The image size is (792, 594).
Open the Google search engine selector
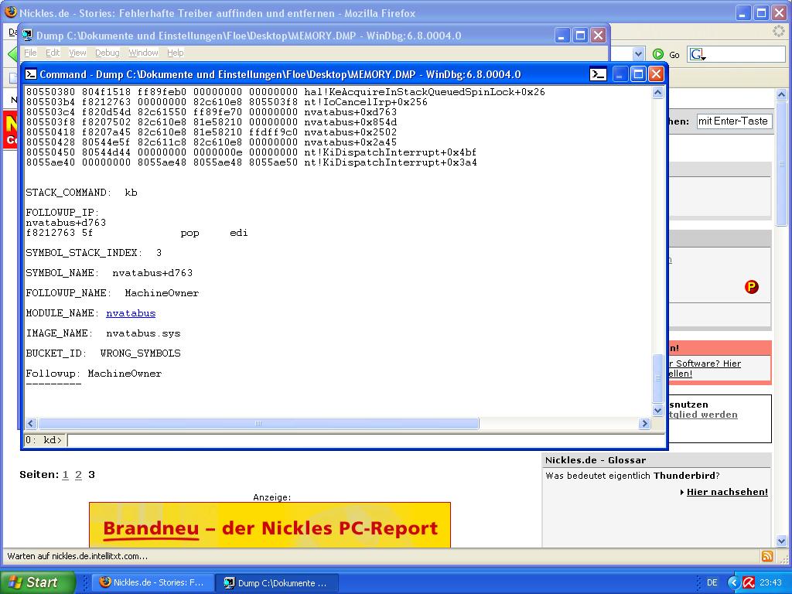(x=698, y=54)
